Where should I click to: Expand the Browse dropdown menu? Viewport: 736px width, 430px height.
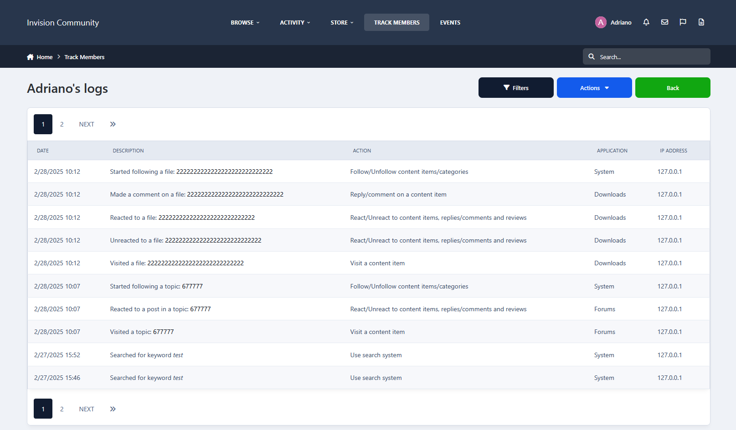coord(245,22)
